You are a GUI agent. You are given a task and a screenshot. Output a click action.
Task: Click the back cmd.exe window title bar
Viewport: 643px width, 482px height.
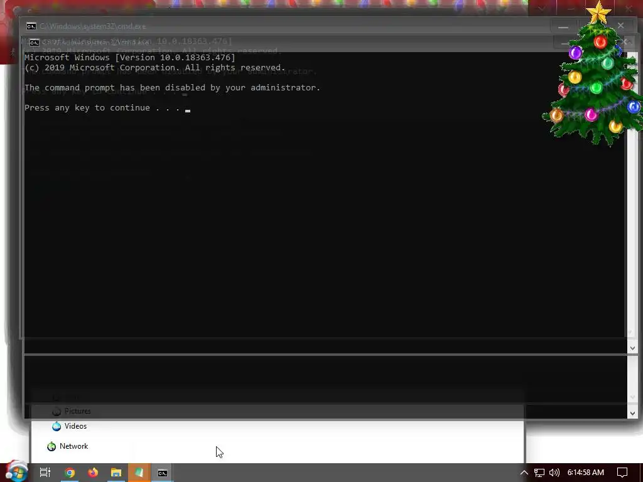point(287,26)
